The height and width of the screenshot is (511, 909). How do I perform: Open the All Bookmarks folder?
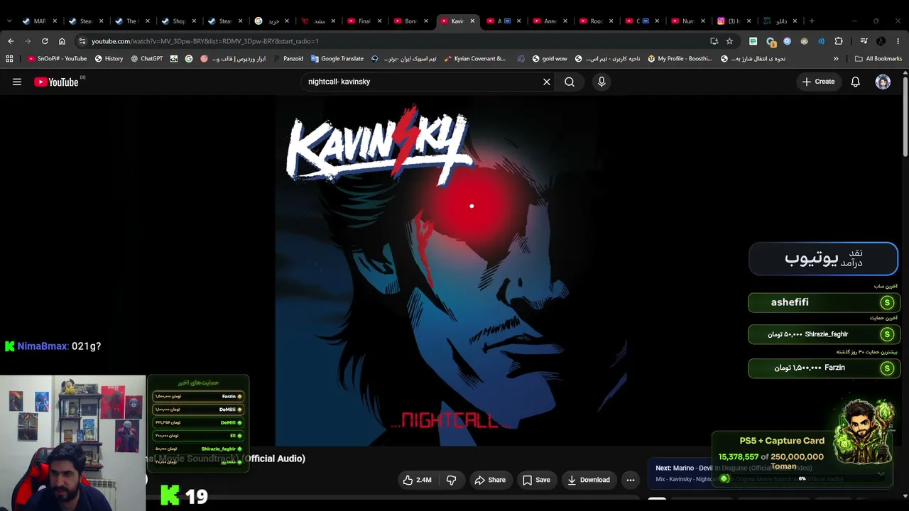tap(878, 59)
